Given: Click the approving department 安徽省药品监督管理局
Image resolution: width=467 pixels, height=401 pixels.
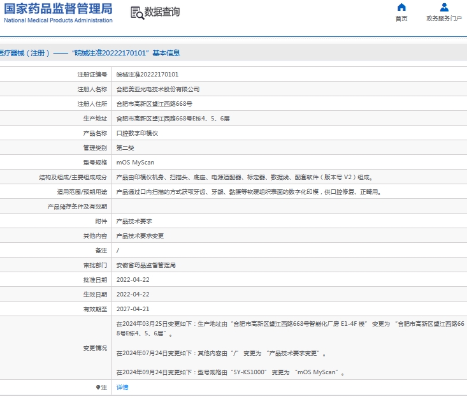Looking at the screenshot, I should 146,265.
